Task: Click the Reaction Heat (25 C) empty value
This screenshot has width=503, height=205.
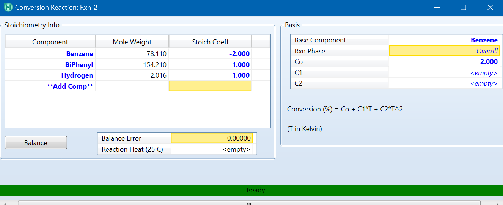Action: click(x=212, y=149)
